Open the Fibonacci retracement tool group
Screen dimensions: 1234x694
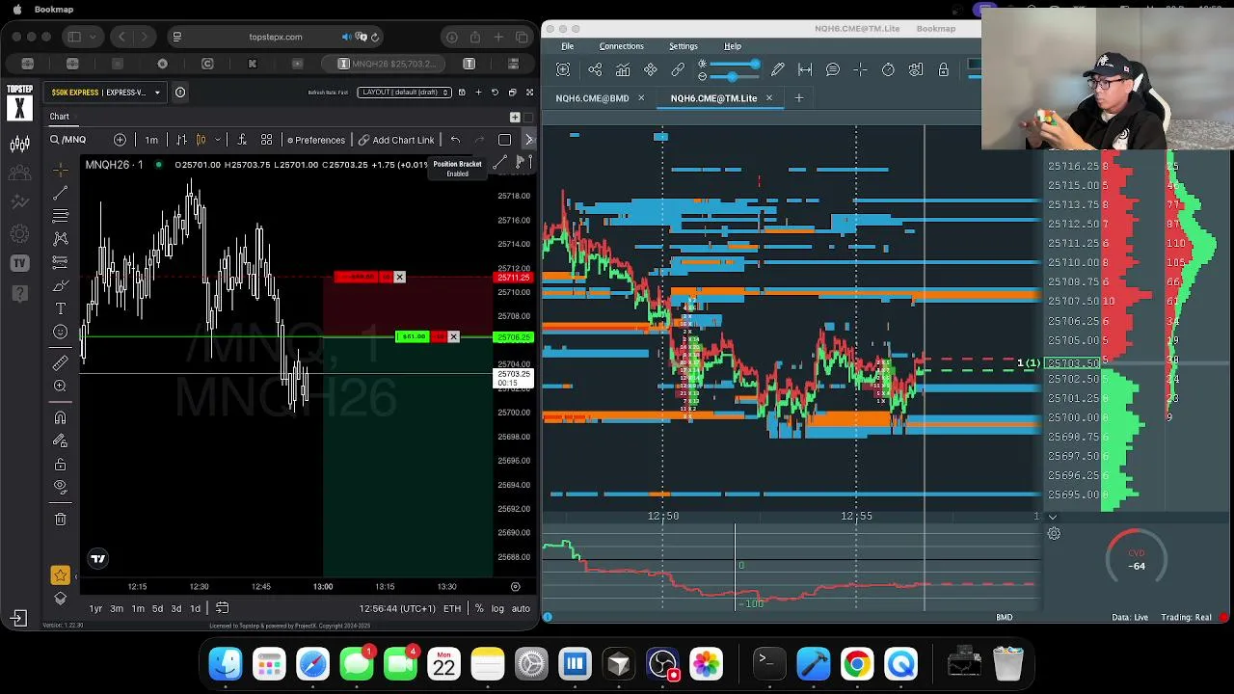point(60,215)
